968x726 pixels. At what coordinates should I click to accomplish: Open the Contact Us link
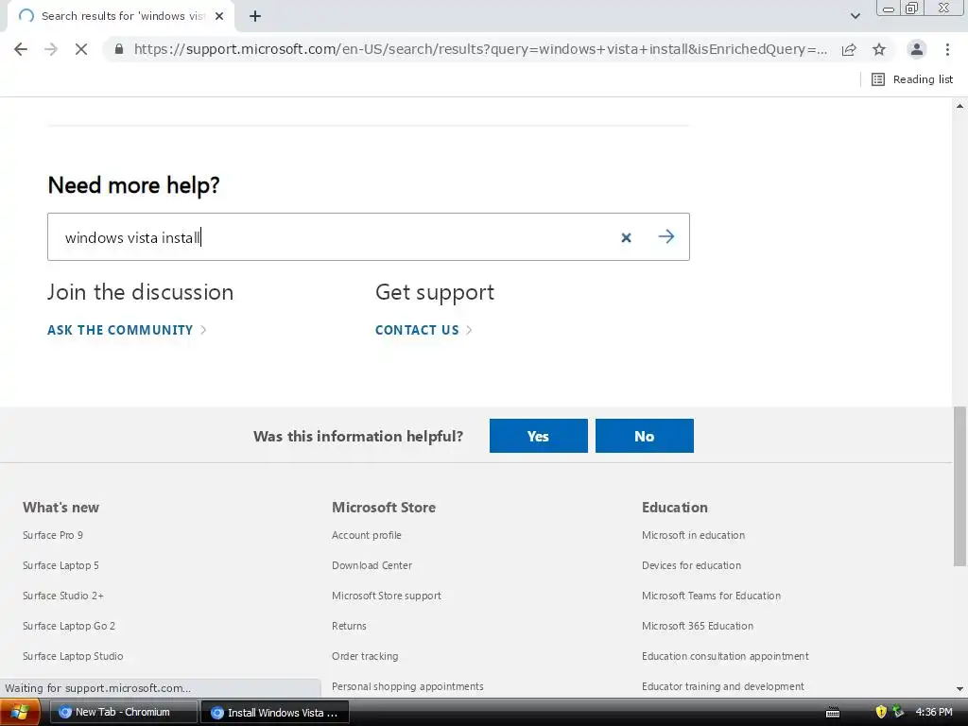tap(423, 330)
